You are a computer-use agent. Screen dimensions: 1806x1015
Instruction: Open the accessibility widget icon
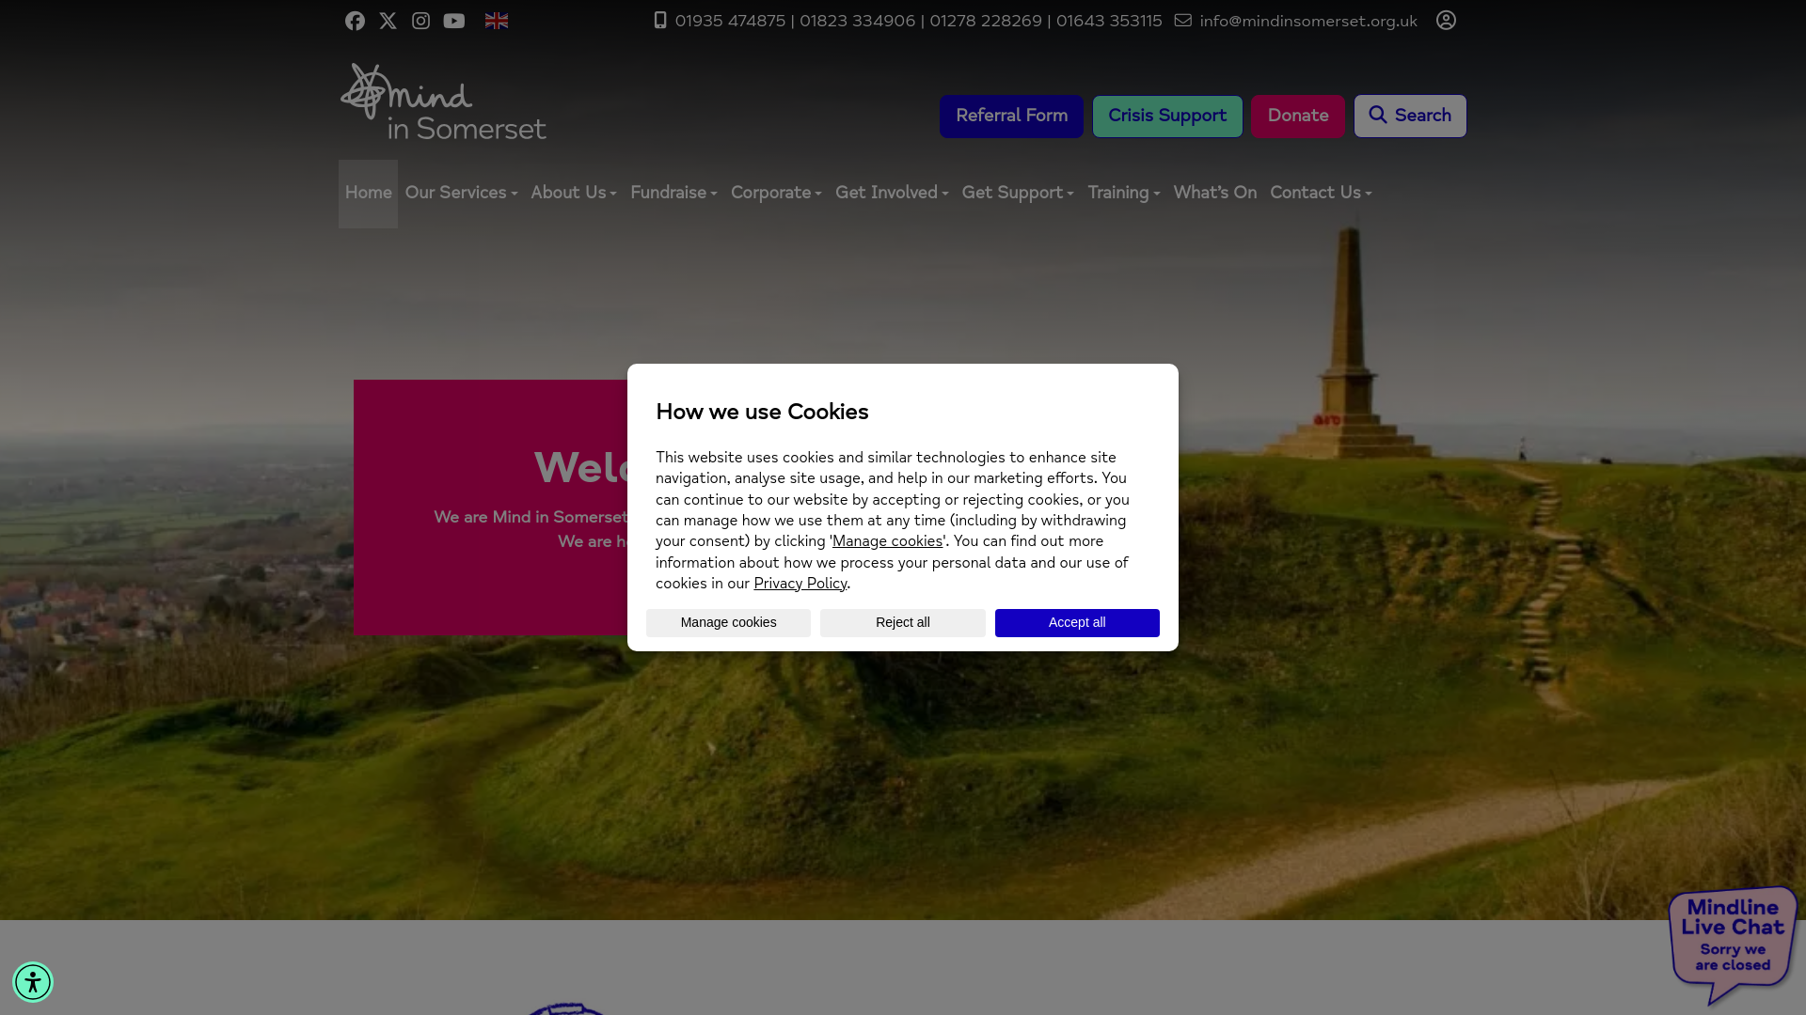point(33,982)
